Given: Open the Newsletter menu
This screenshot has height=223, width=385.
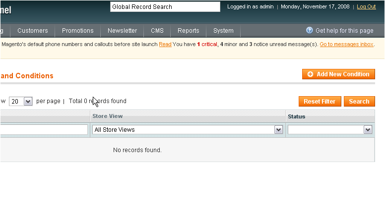Looking at the screenshot, I should tap(122, 31).
